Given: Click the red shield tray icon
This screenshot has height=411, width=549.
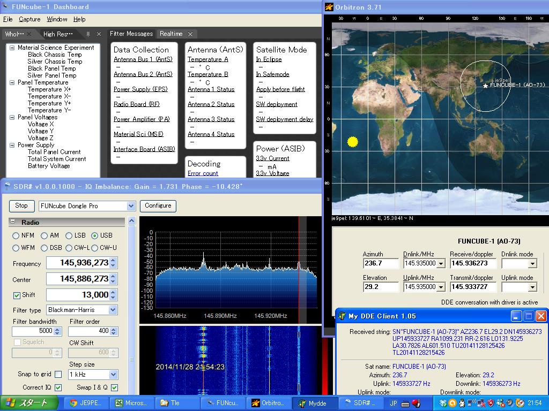Looking at the screenshot, I should pos(491,404).
